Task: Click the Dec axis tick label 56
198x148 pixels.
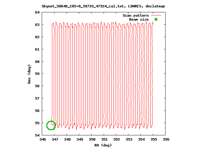Action: (37, 111)
